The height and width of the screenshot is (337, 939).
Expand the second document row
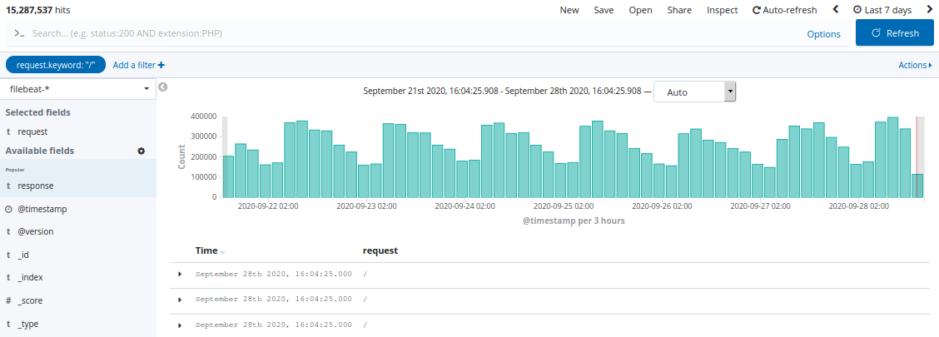(x=180, y=299)
